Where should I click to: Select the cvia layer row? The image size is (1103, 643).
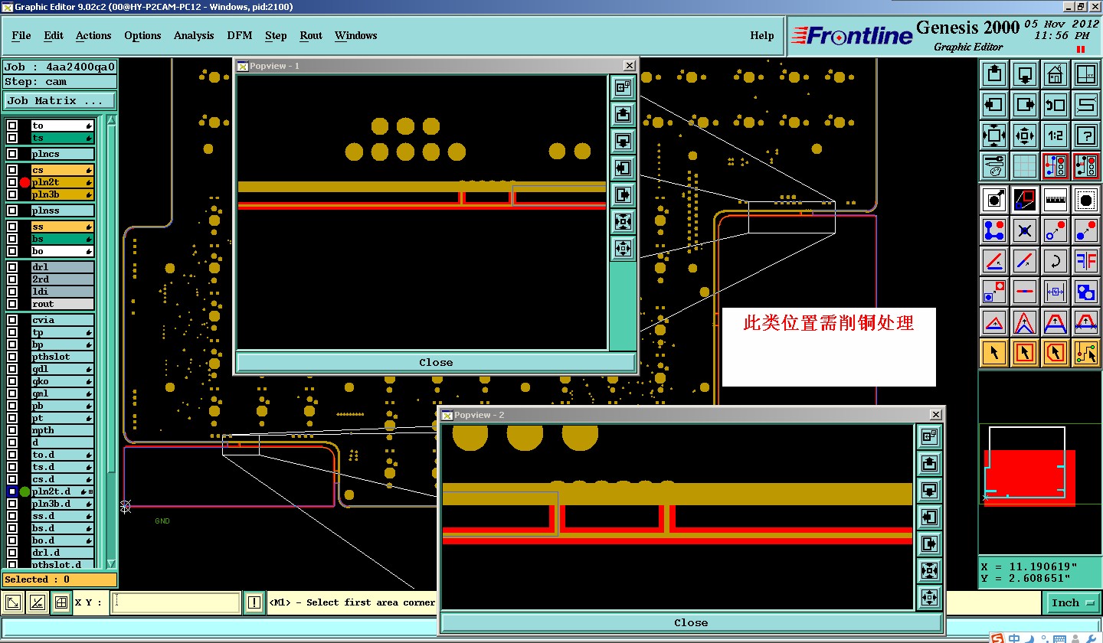pos(62,320)
